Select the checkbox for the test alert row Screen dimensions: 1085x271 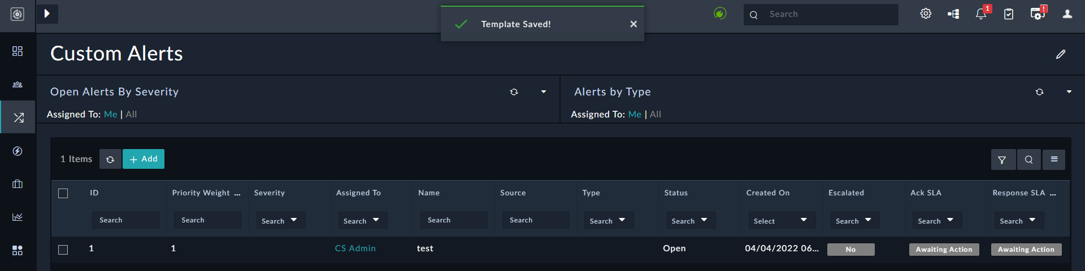[63, 250]
